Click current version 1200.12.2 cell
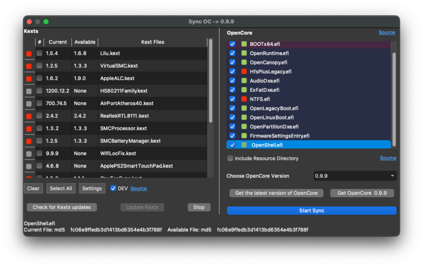423x267 pixels. 58,91
